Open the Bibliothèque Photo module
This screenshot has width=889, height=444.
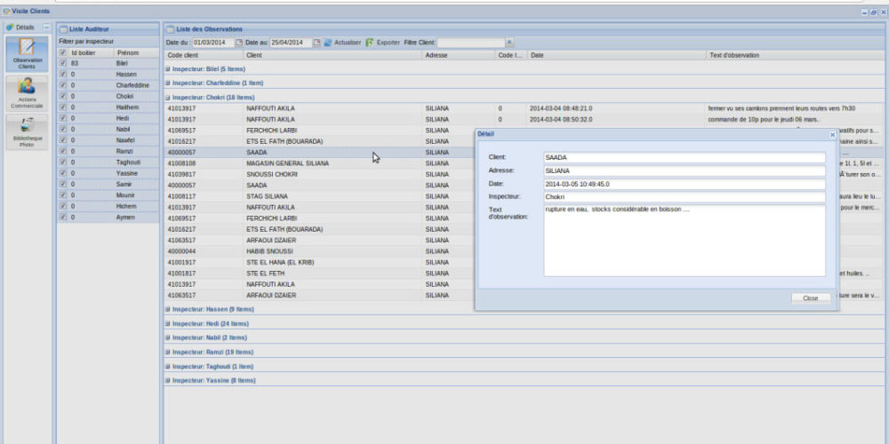(x=27, y=131)
